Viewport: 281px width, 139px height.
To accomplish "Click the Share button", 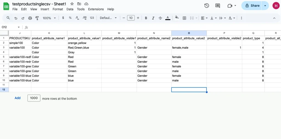I will (252, 5).
